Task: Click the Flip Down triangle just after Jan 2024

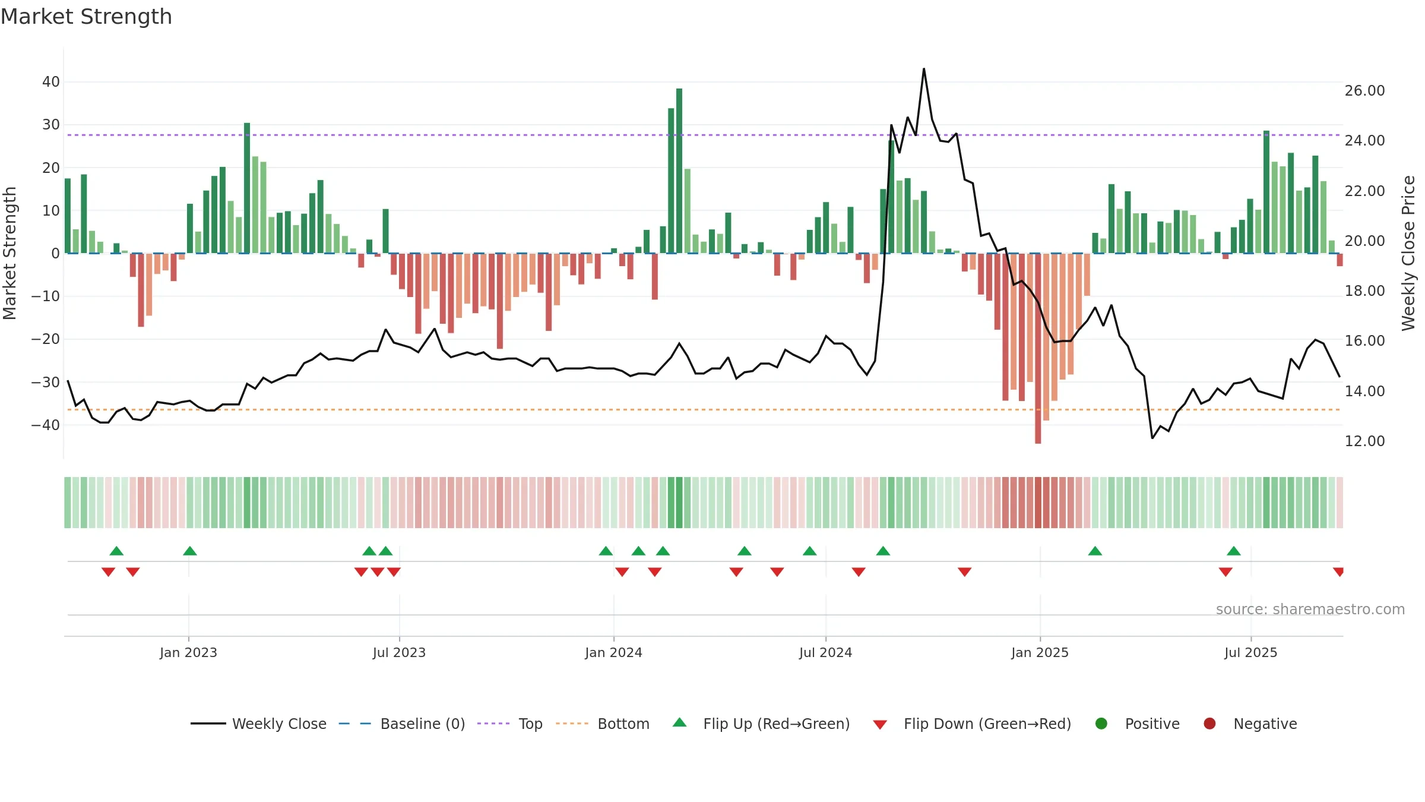Action: tap(622, 572)
